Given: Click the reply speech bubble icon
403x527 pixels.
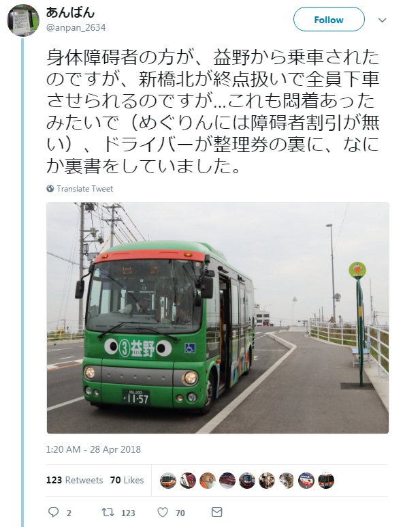Looking at the screenshot, I should 54,512.
